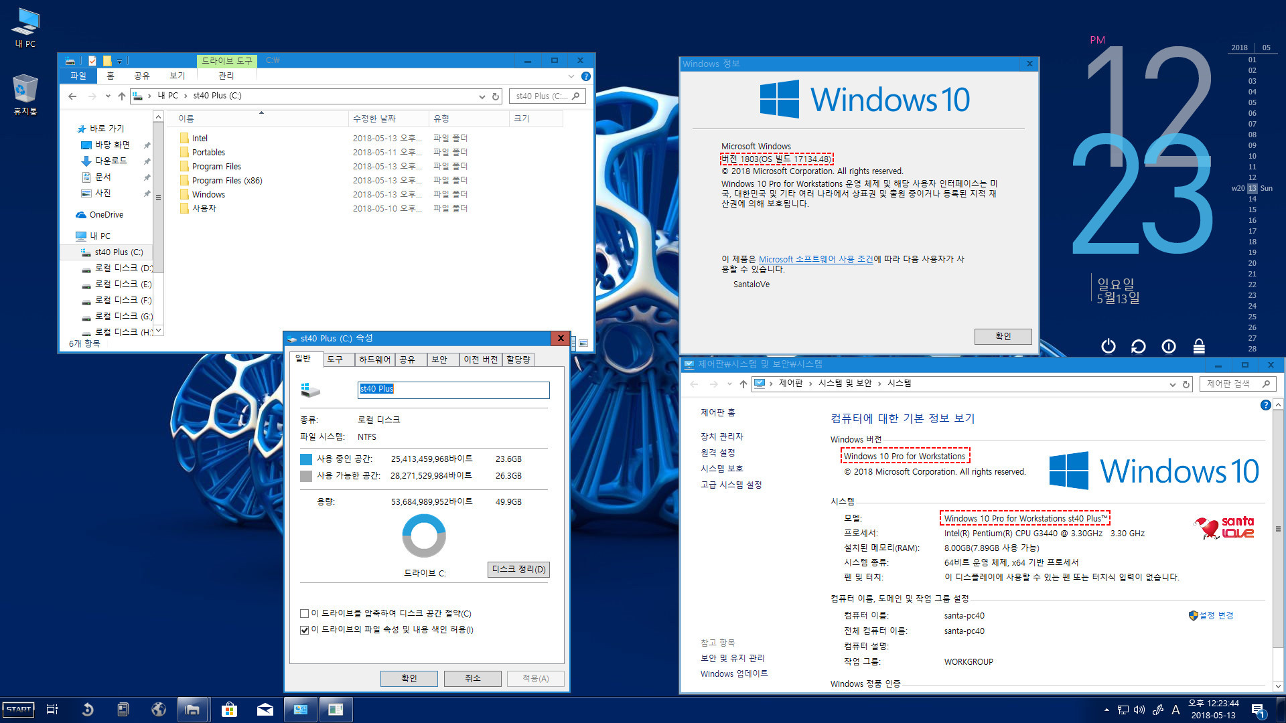Open File Explorer from the taskbar
The width and height of the screenshot is (1286, 723).
(193, 710)
